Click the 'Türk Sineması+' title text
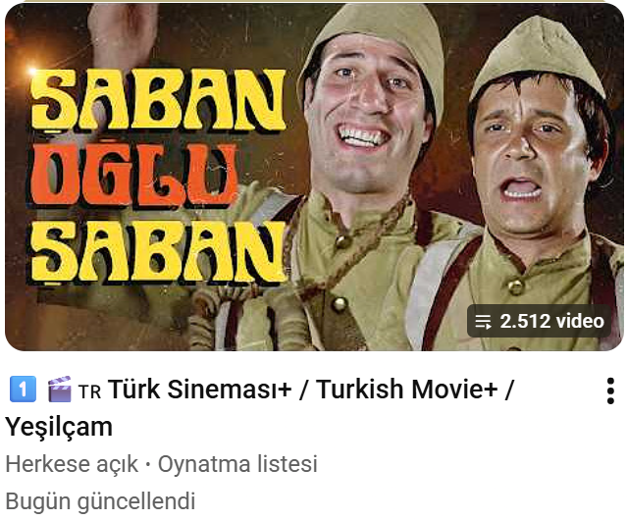Screen dimensions: 627x521 coord(199,390)
